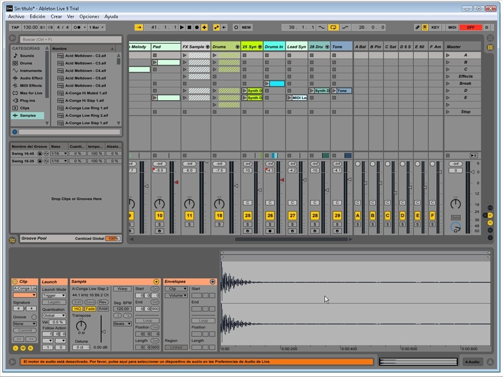Viewport: 503px width, 377px height.
Task: Unfold the Drums group track arrow
Action: coord(237,47)
